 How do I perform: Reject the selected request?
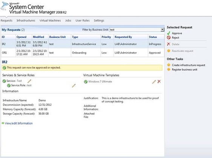(x=175, y=37)
